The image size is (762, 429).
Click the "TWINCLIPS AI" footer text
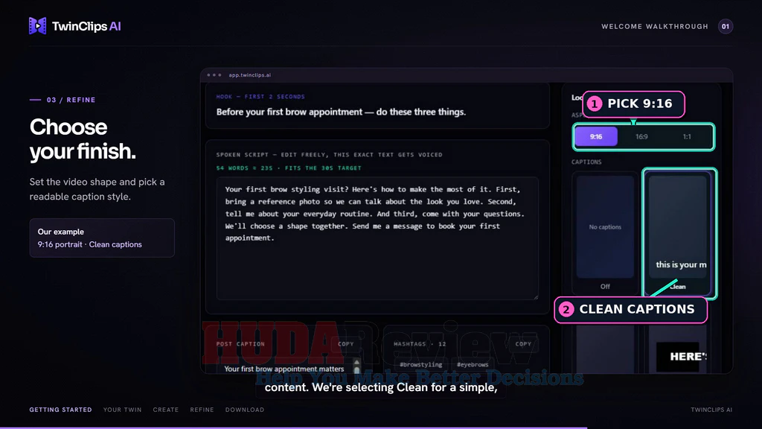[x=711, y=410]
